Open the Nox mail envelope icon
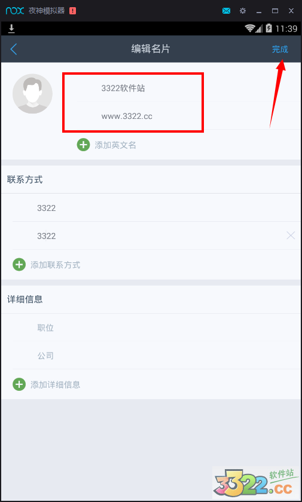 point(227,11)
